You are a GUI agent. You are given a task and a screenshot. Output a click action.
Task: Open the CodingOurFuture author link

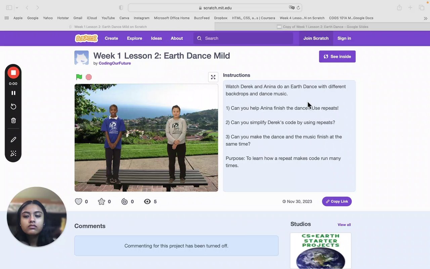[x=115, y=63]
